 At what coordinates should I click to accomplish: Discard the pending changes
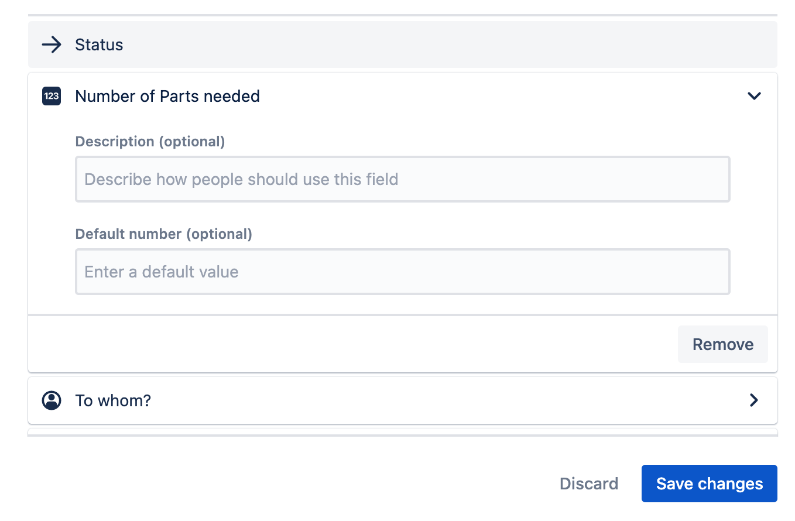point(589,484)
